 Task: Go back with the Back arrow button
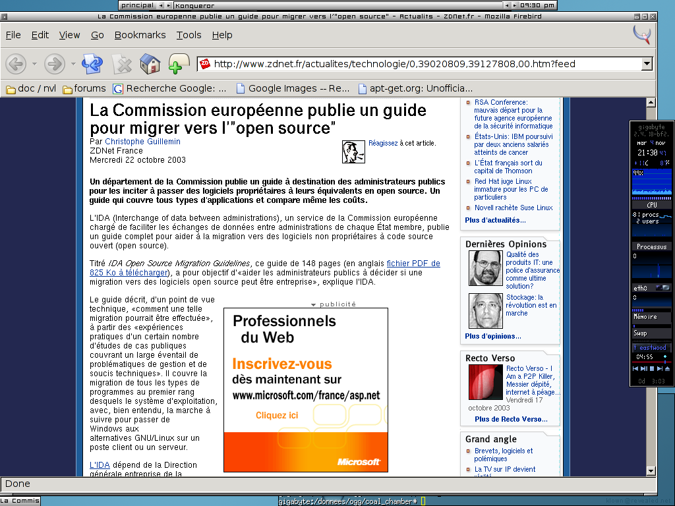point(16,64)
